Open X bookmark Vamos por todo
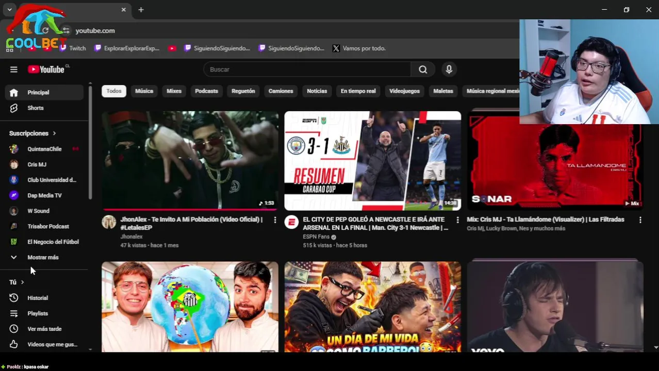 point(359,48)
